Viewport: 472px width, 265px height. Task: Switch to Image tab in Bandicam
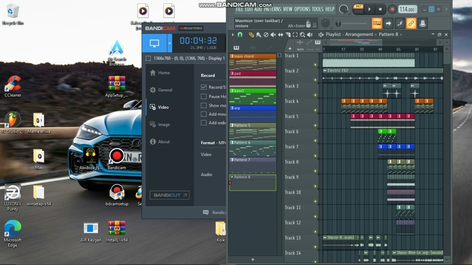[160, 124]
